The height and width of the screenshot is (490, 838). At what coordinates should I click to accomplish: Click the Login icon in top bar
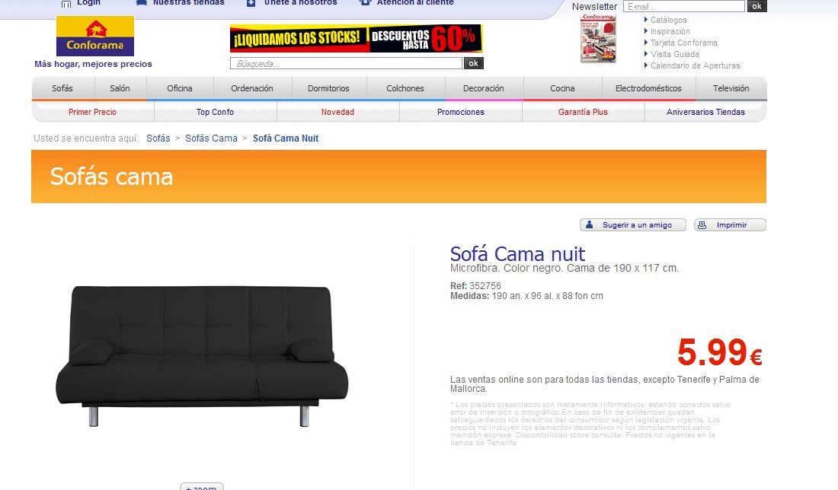66,4
